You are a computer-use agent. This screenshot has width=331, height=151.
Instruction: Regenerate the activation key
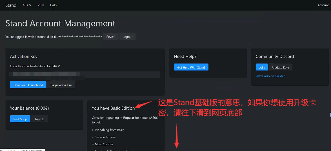tap(61, 85)
